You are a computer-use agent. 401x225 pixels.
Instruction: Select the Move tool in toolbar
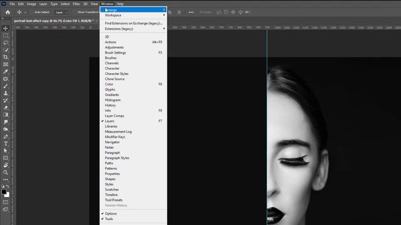(x=6, y=28)
